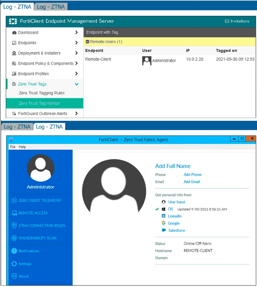This screenshot has width=257, height=287.
Task: Click the Add Email link
Action: click(192, 182)
